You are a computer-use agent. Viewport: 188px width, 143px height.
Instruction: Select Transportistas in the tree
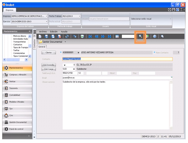coord(20,42)
